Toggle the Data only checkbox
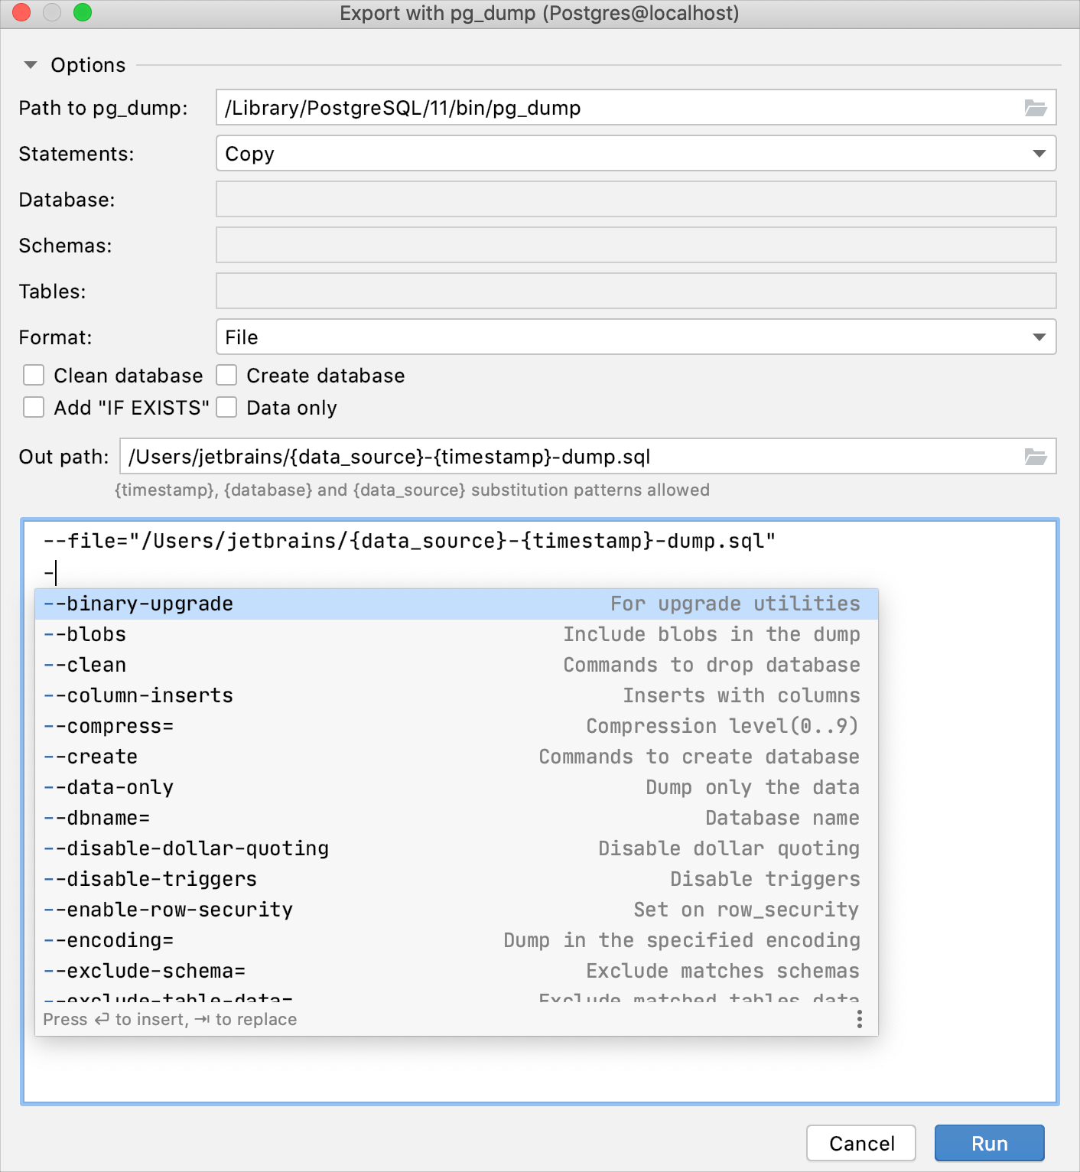1080x1172 pixels. [226, 407]
